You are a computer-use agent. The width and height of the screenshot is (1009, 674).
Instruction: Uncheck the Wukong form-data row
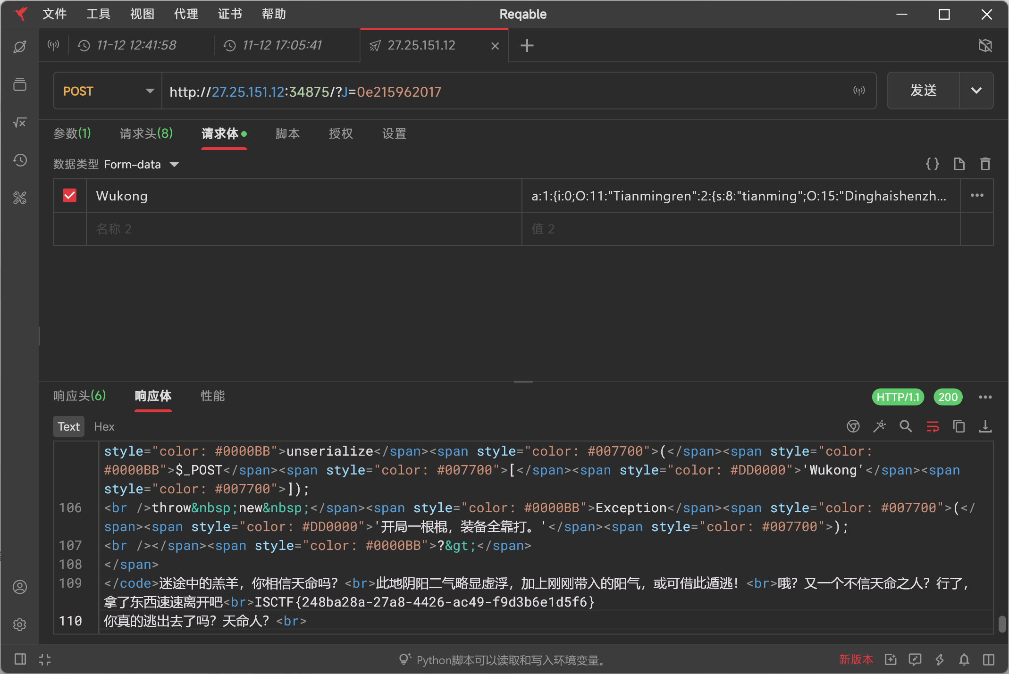70,195
